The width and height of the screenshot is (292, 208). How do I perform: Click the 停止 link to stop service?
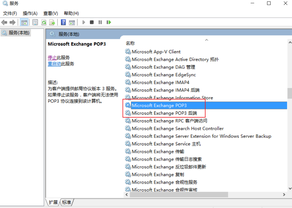(x=52, y=58)
